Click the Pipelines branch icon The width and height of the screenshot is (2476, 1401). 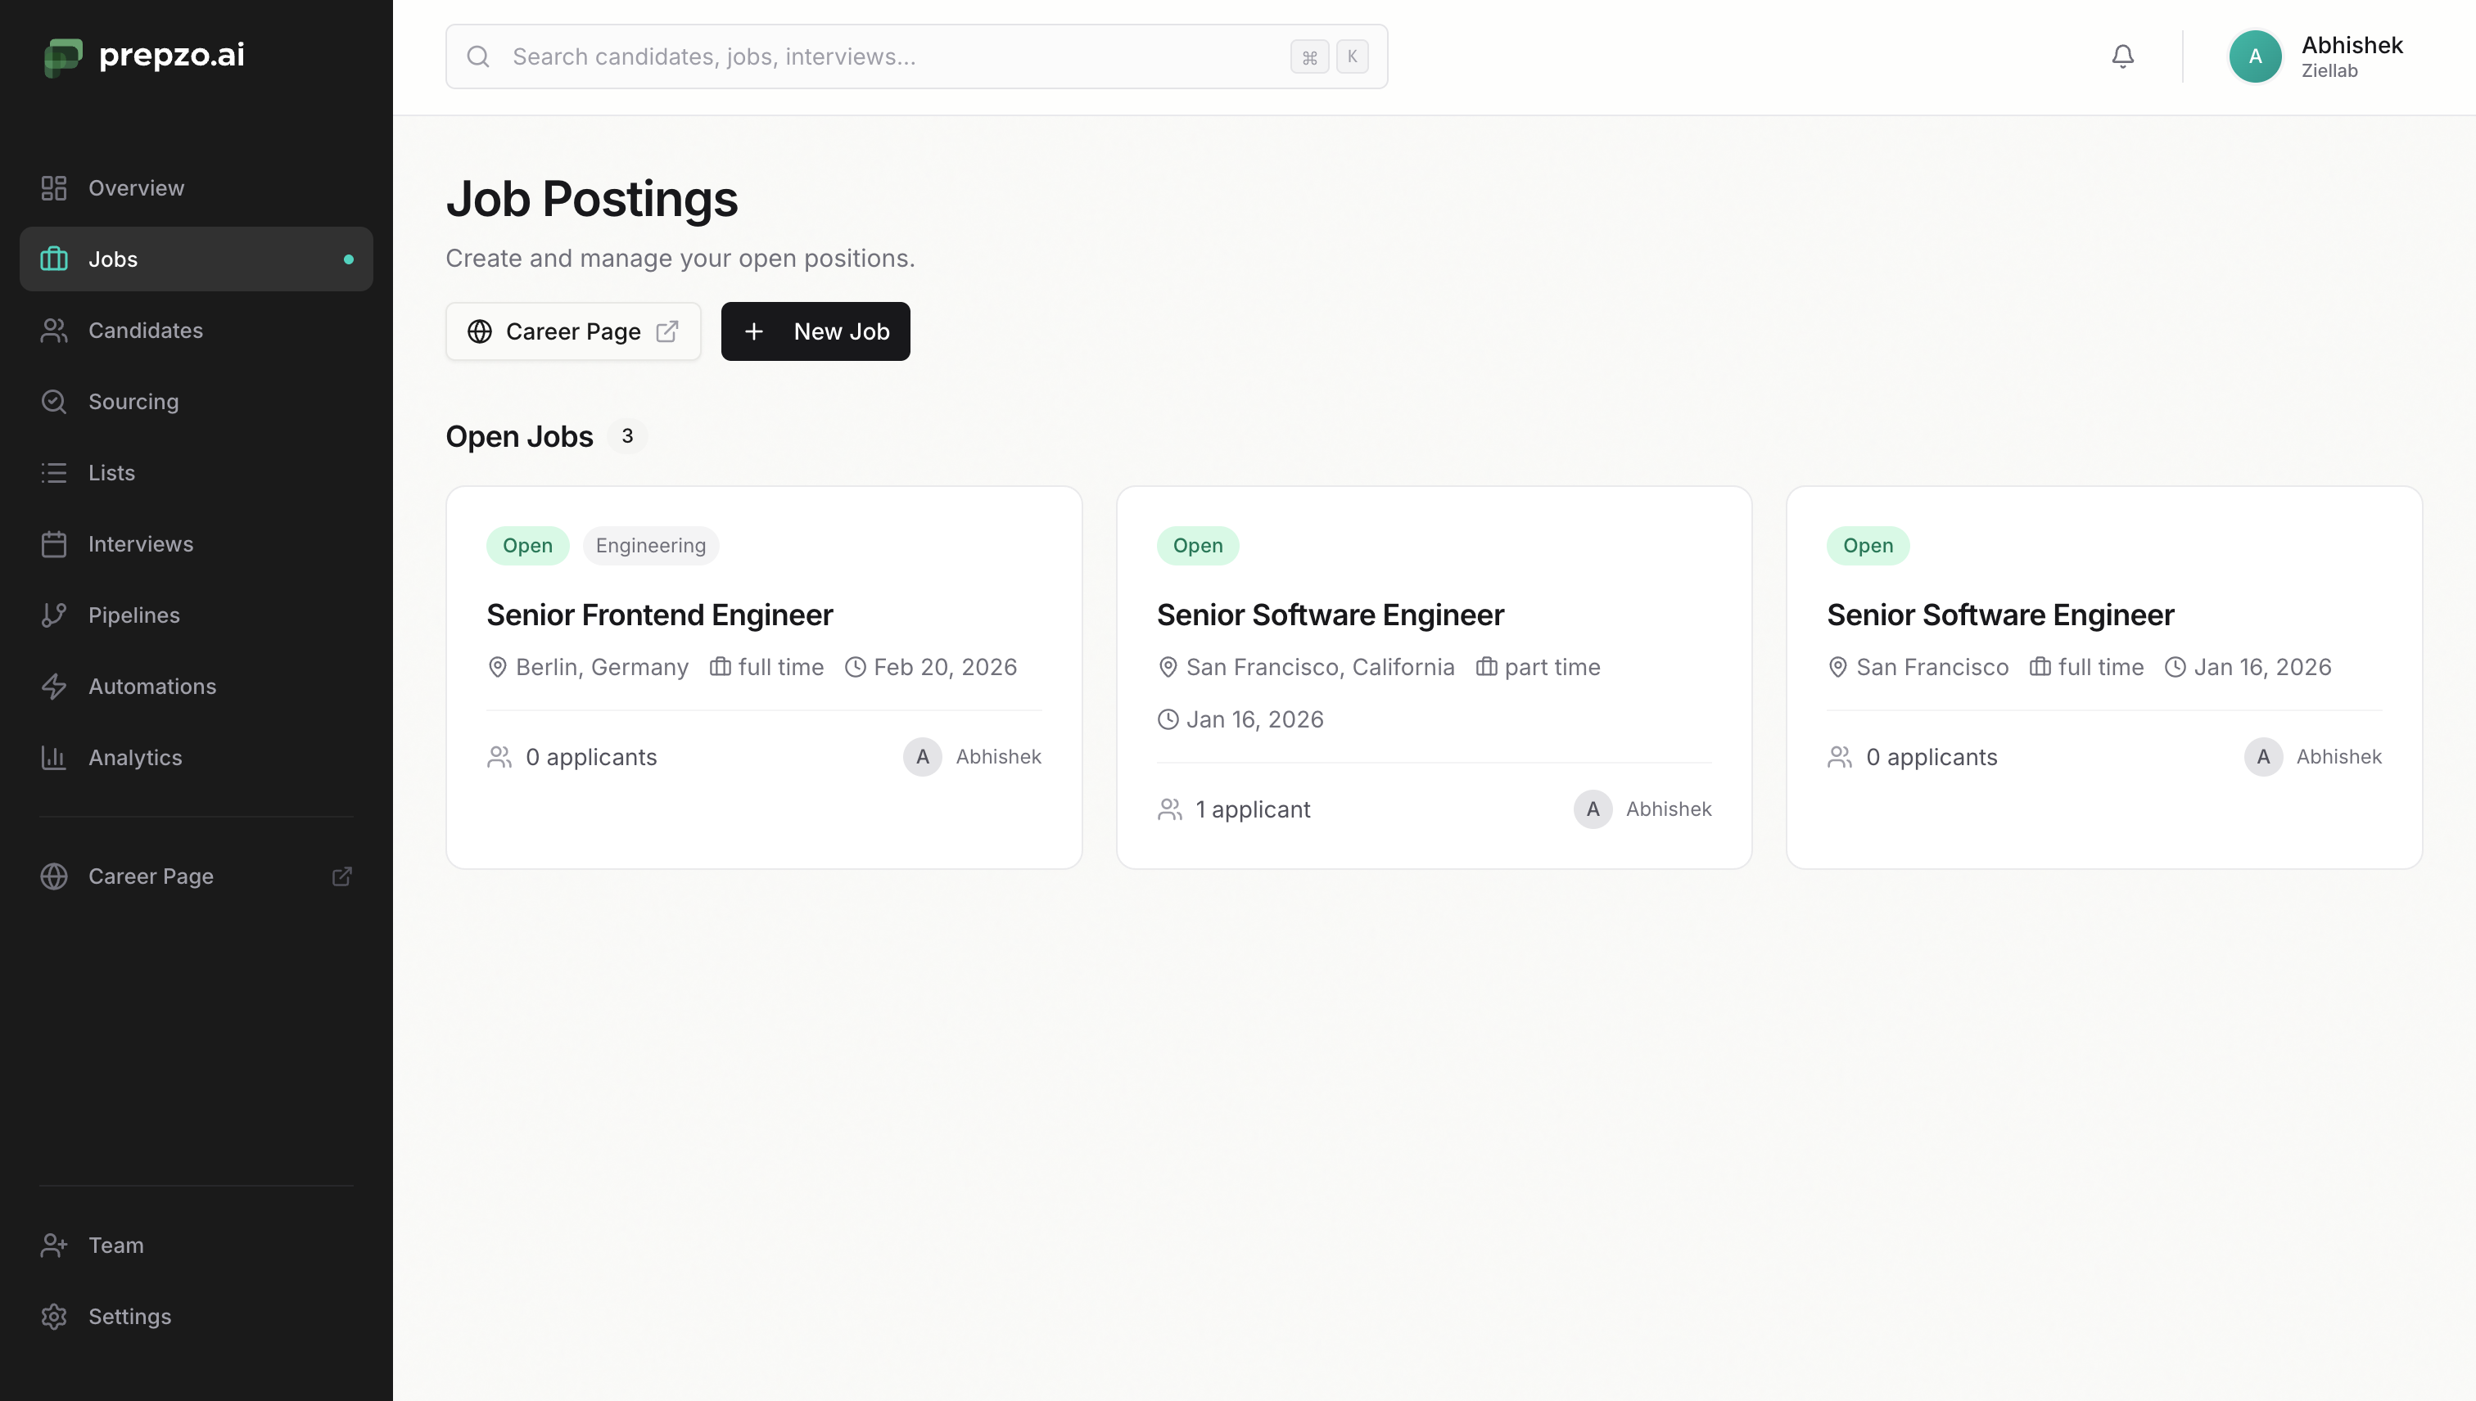[x=54, y=615]
